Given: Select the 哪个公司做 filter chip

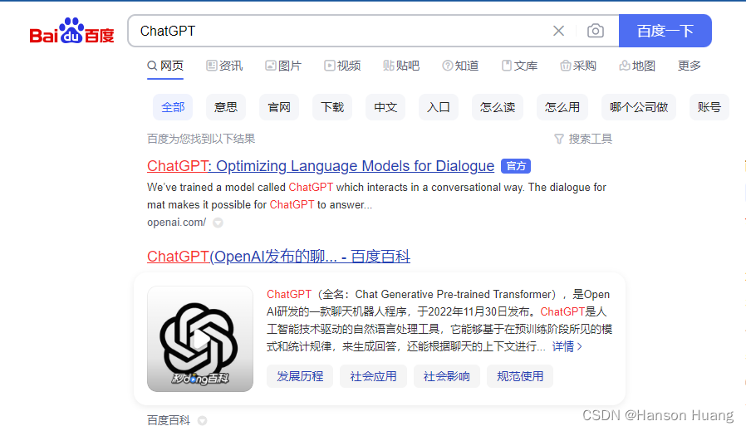Looking at the screenshot, I should [x=639, y=107].
